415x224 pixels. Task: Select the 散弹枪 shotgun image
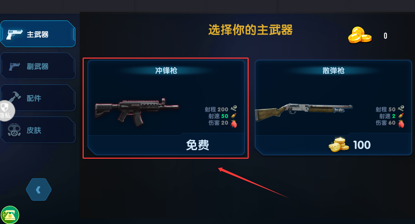point(304,112)
